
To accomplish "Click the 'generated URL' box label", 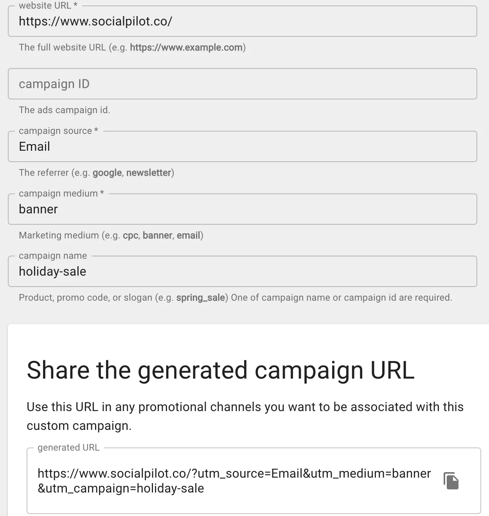I will (x=68, y=447).
